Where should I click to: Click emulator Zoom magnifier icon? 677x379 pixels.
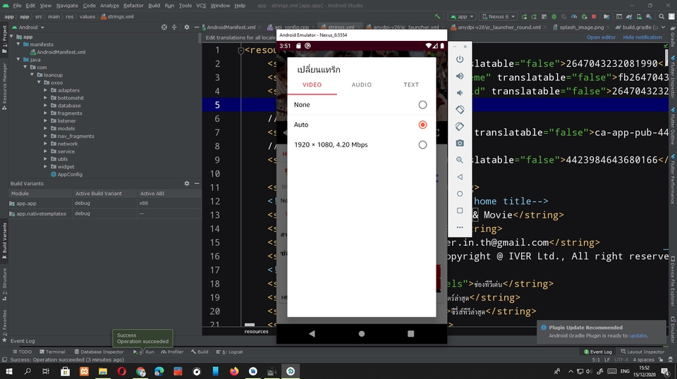[x=460, y=160]
